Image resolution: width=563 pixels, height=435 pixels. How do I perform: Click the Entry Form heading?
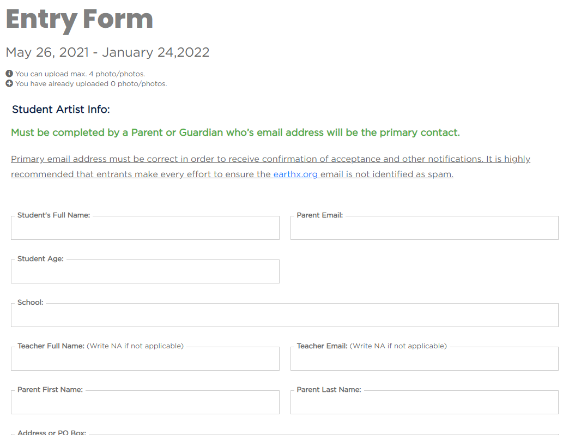click(80, 19)
